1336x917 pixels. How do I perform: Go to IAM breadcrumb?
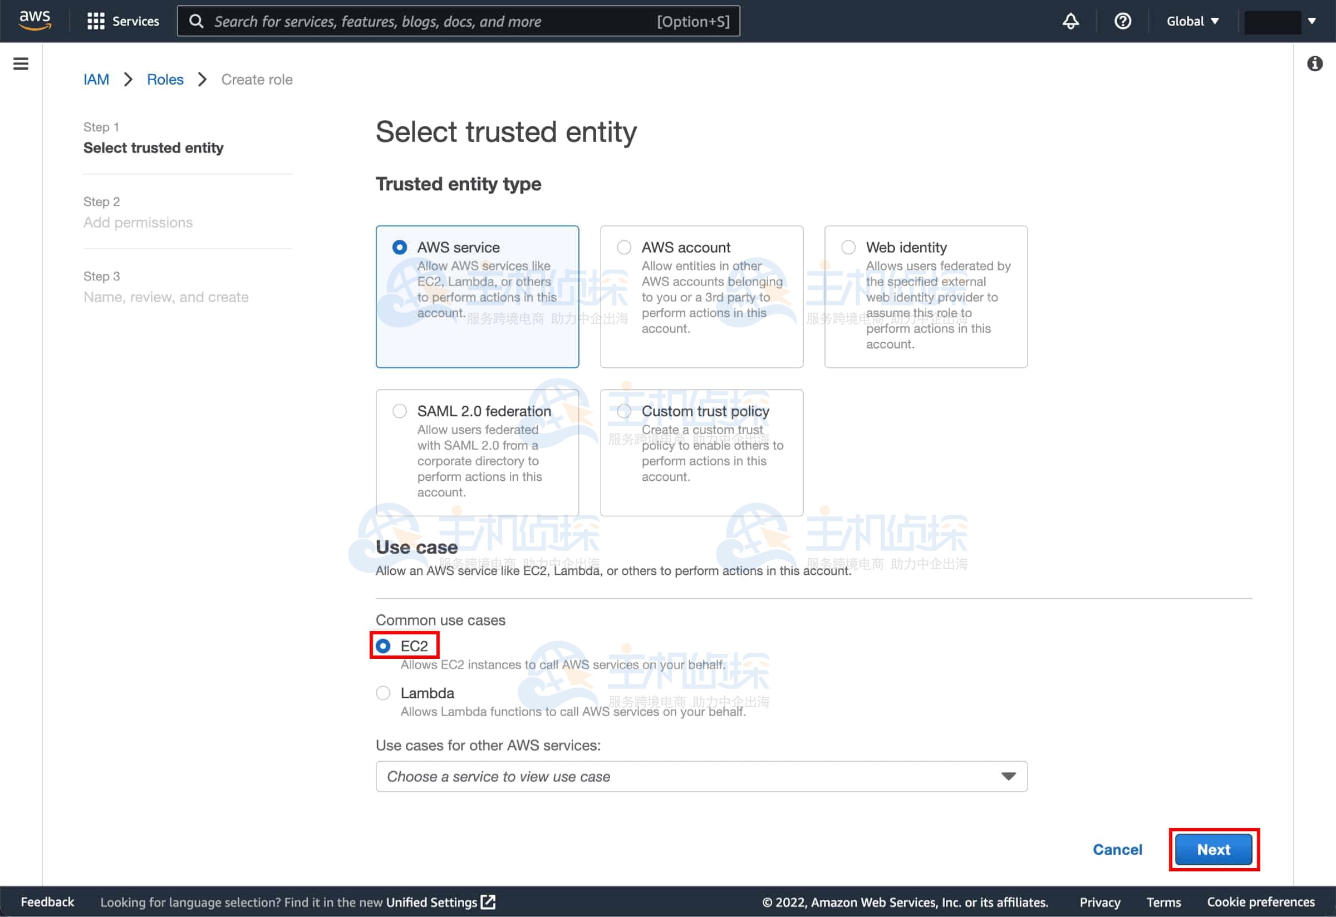tap(96, 79)
